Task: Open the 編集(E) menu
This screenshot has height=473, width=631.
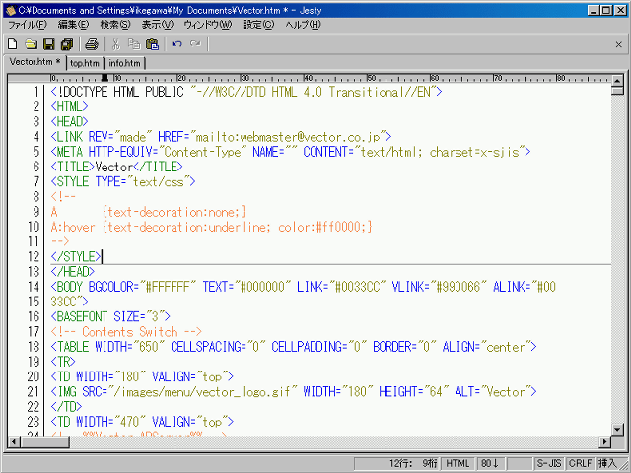Action: coord(73,25)
